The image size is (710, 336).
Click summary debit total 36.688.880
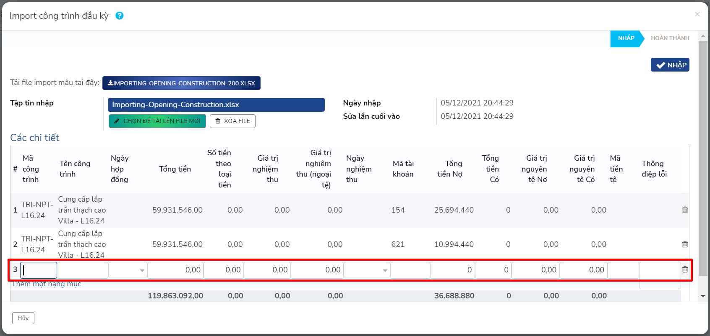point(454,296)
